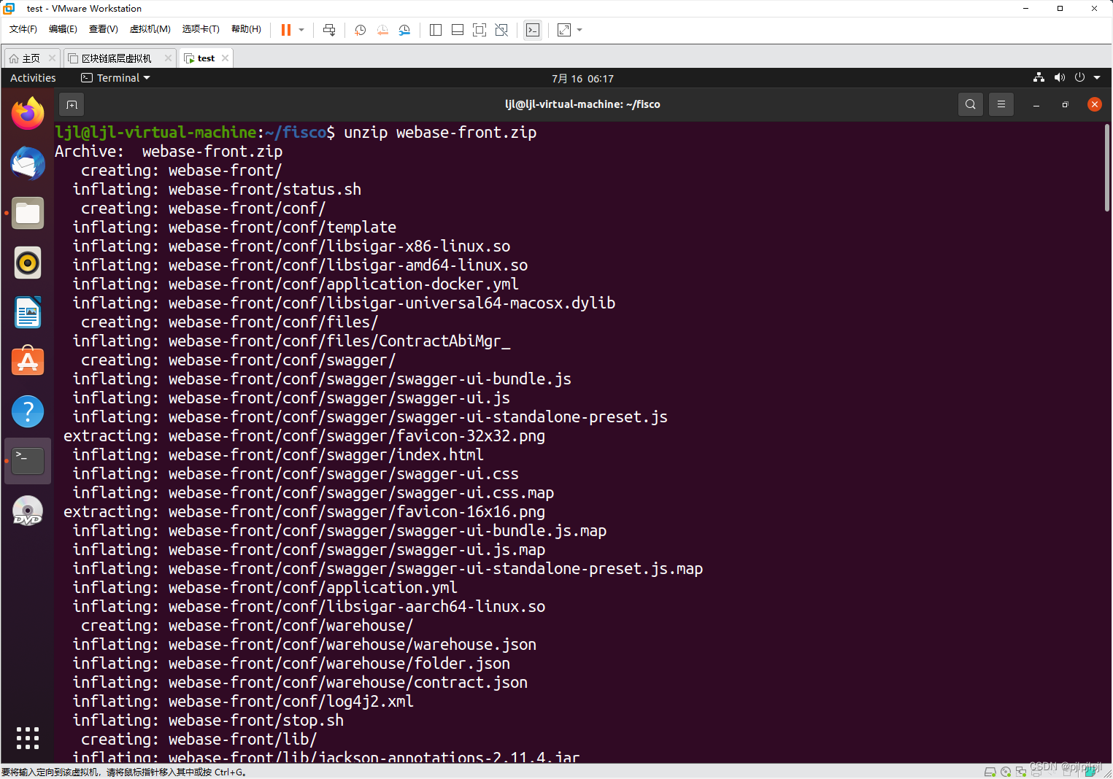Open the Ubuntu Activities overview
1113x779 pixels.
[33, 78]
